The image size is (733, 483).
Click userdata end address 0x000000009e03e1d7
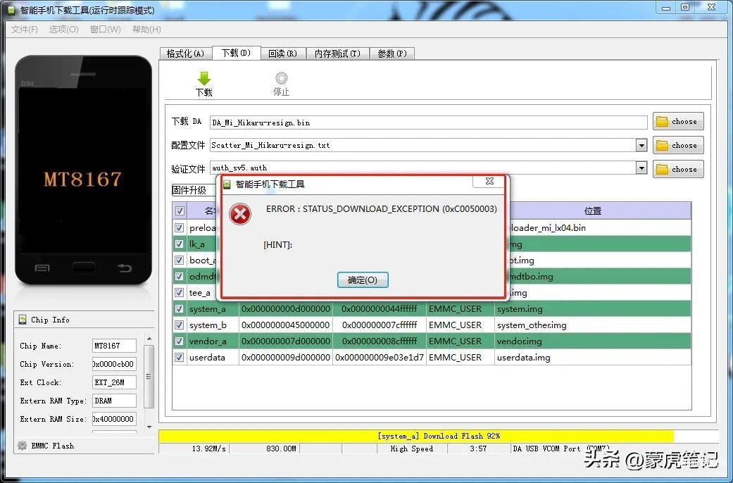tap(379, 357)
